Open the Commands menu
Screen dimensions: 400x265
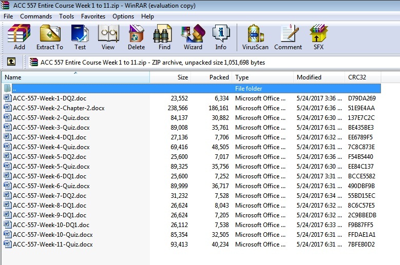[36, 16]
